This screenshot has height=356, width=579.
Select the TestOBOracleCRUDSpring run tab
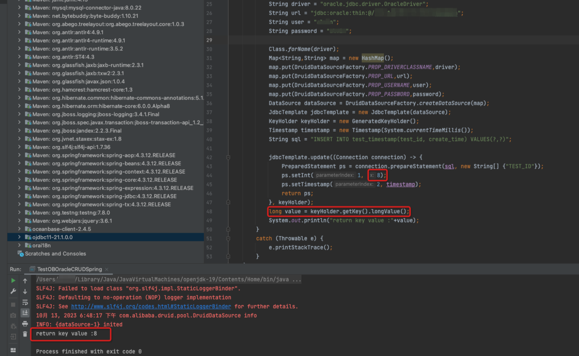(x=69, y=269)
